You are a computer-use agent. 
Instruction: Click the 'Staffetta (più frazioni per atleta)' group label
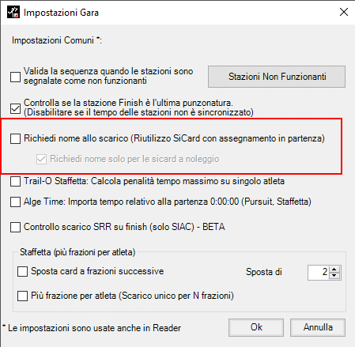pos(77,252)
